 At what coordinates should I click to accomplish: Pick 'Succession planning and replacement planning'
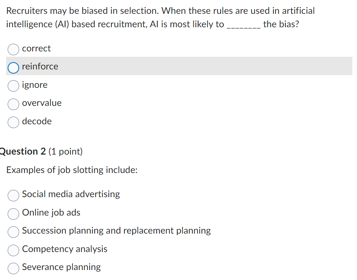click(x=13, y=232)
